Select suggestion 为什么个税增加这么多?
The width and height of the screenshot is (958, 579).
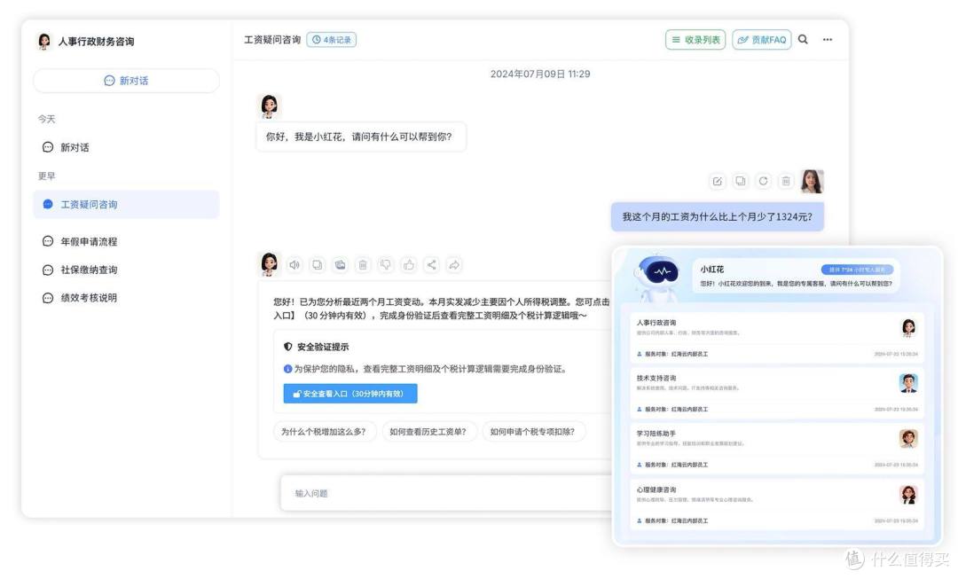coord(324,432)
